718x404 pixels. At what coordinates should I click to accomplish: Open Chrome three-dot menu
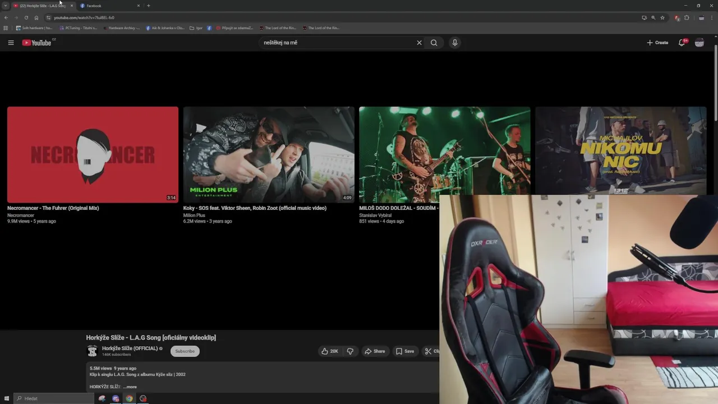(711, 17)
